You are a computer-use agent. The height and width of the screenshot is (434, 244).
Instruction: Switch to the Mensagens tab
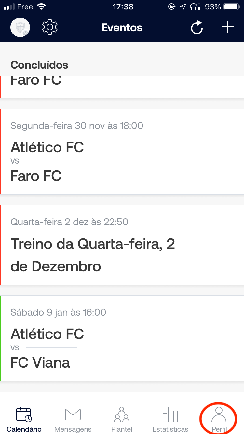73,419
